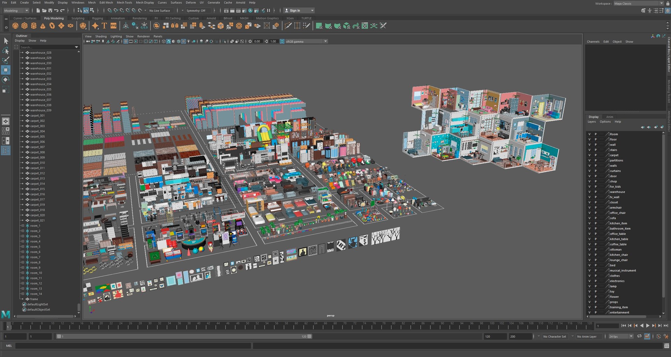
Task: Click the Super Platonic solid shelf icon
Action: (83, 26)
